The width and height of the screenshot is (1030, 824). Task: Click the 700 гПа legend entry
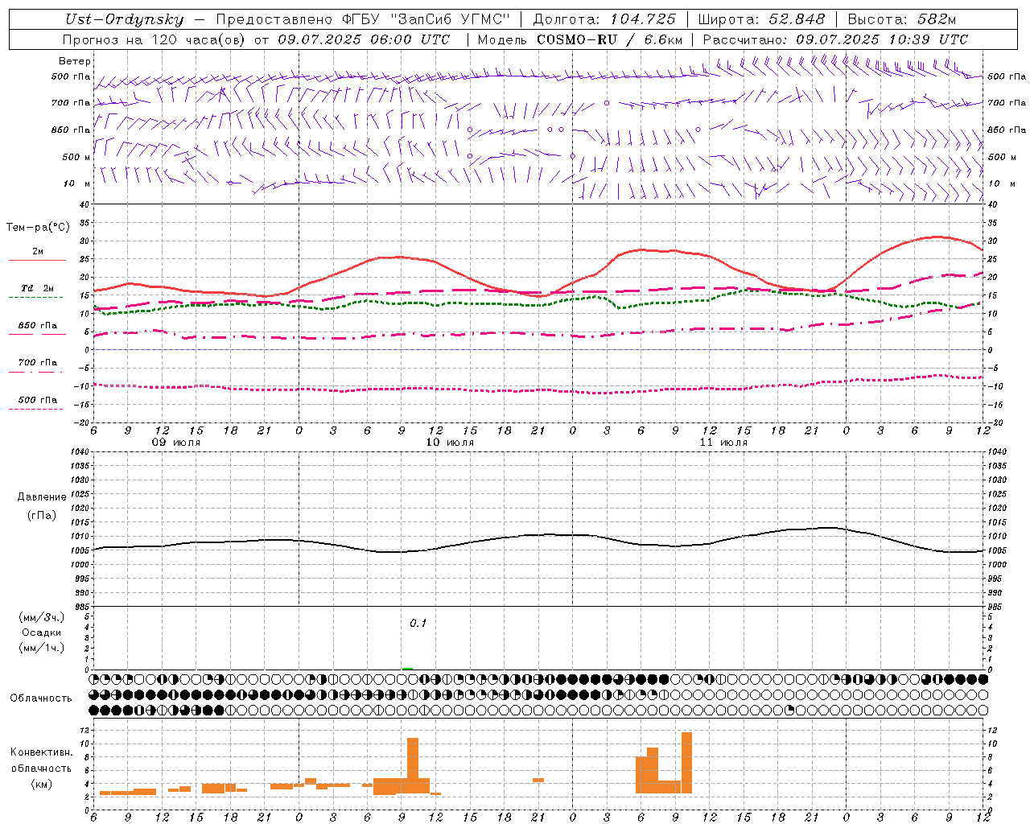point(37,363)
